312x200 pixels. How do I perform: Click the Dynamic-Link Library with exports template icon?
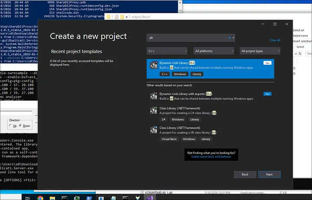pos(153,96)
